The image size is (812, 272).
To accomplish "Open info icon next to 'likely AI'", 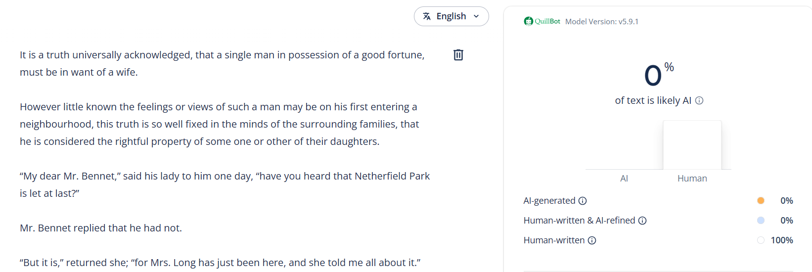I will pyautogui.click(x=699, y=100).
